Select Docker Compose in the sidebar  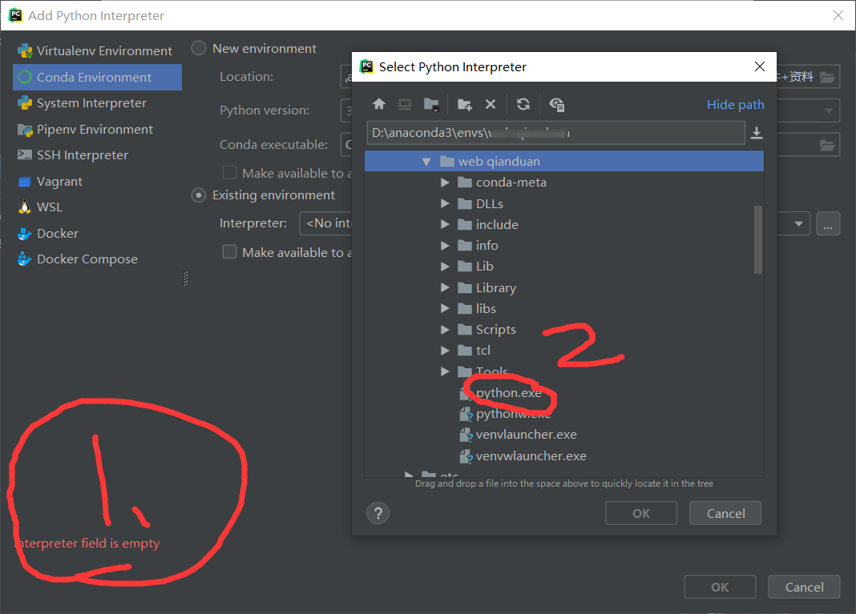coord(97,259)
